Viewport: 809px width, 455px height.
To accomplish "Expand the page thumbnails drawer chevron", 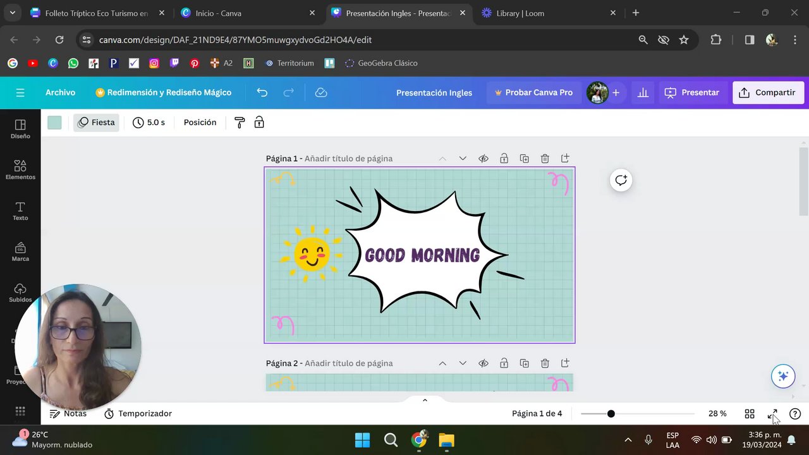I will 425,399.
